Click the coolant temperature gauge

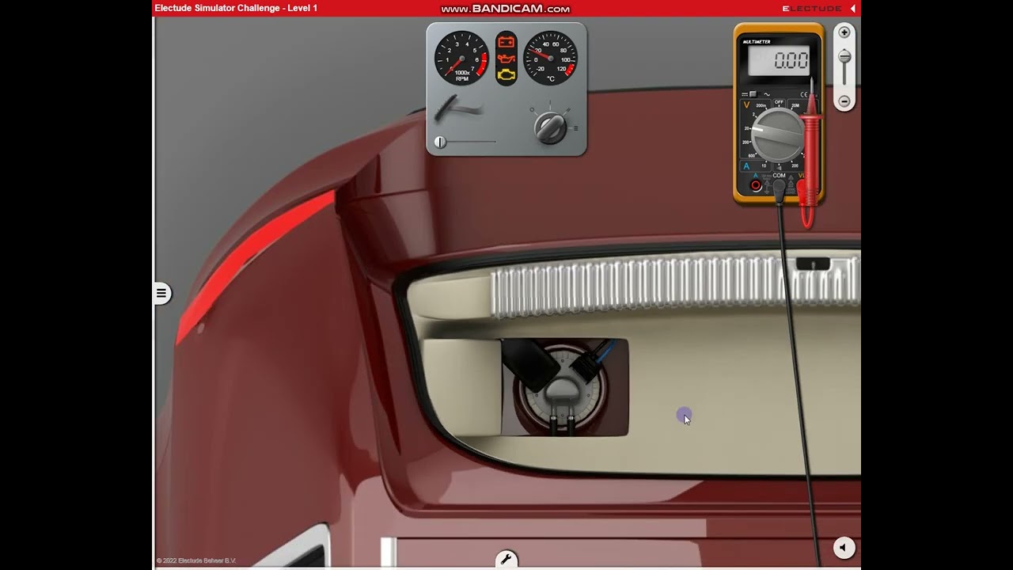(x=551, y=58)
